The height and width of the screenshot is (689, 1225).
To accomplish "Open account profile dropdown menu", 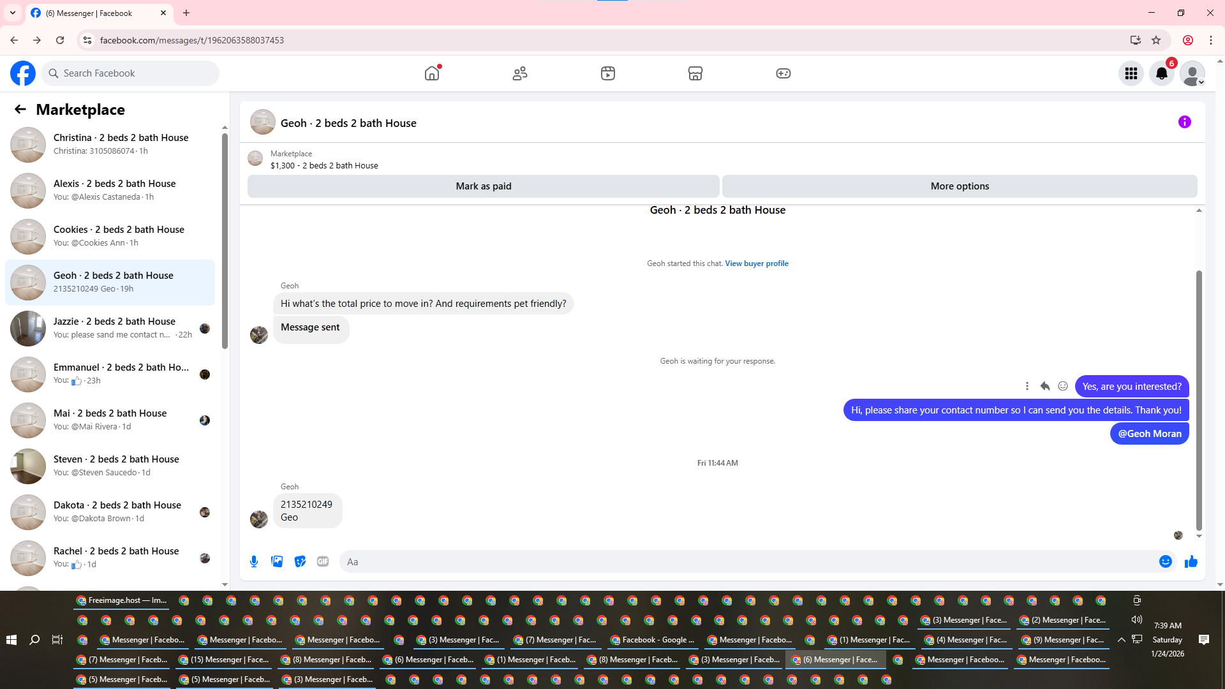I will 1192,73.
